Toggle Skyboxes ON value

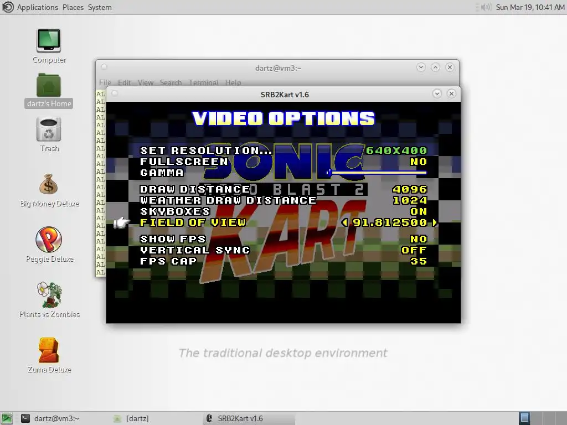(419, 211)
